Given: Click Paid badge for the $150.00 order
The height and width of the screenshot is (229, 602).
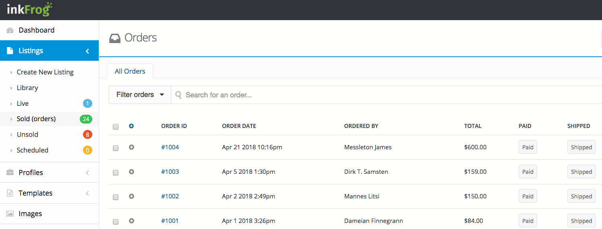Looking at the screenshot, I should point(527,196).
